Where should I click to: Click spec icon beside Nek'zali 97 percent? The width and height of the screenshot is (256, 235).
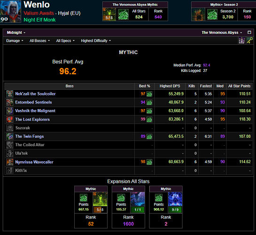[149, 94]
